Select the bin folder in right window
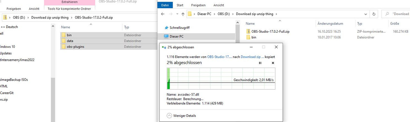Viewport: 410px width, 122px height. point(253,37)
